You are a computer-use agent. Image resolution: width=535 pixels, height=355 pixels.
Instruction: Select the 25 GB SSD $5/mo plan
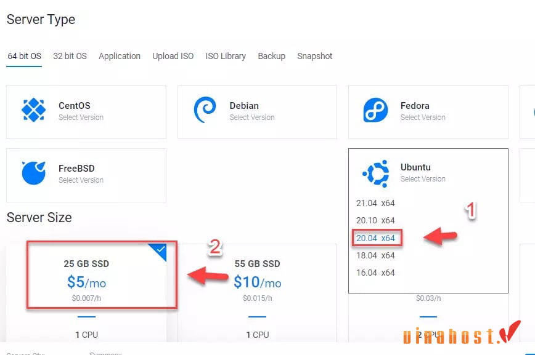coord(86,293)
